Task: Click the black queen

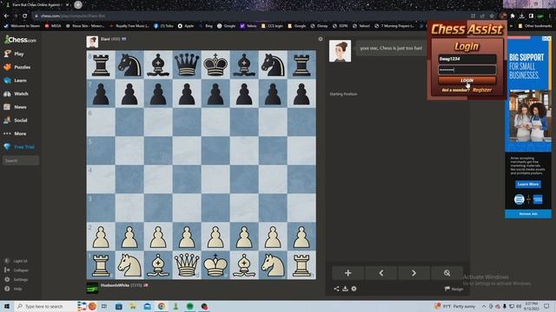Action: pyautogui.click(x=187, y=64)
